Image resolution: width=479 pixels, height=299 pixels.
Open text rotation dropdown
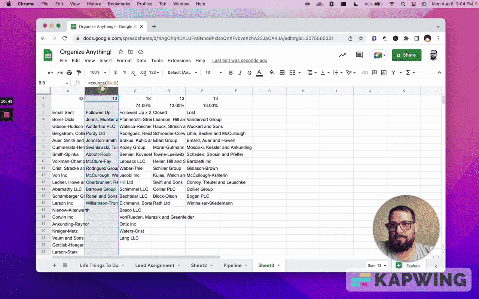[351, 73]
